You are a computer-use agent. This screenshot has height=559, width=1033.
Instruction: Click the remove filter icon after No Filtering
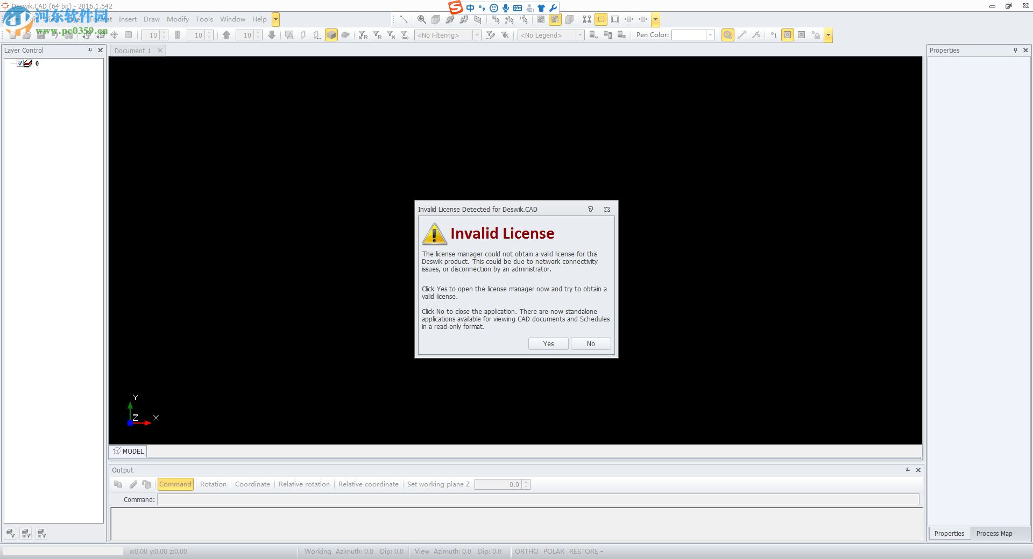click(505, 35)
